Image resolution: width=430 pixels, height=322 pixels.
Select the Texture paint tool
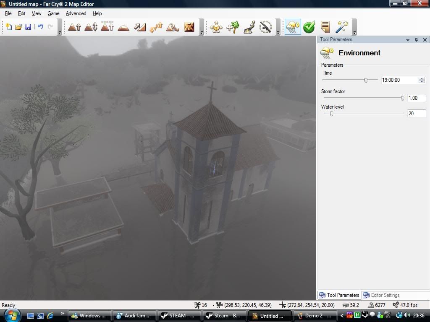189,27
